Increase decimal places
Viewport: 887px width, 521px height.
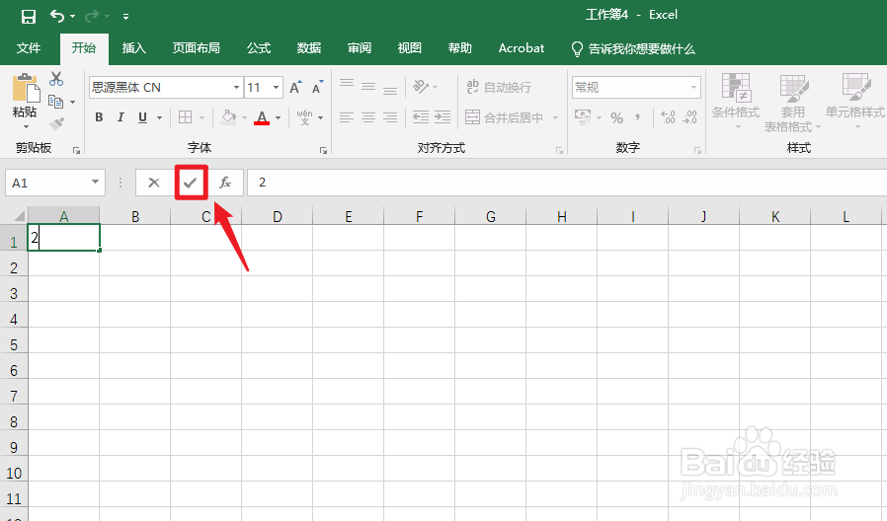click(668, 117)
